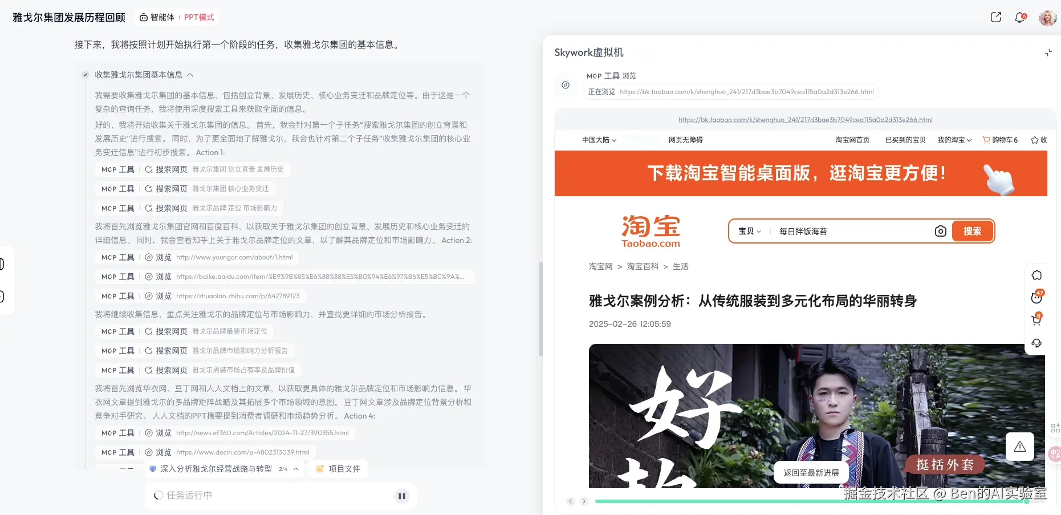Click the 购物车 6 cart in Taobao top bar
Viewport: 1061px width, 515px height.
click(x=1001, y=140)
